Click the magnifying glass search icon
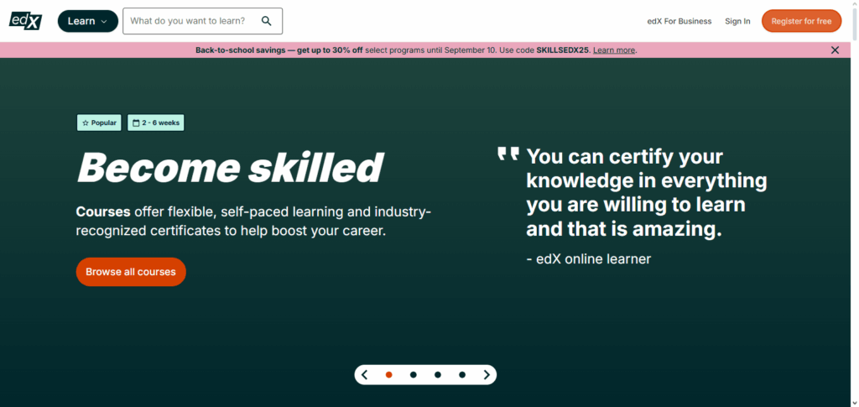859x407 pixels. pos(266,21)
